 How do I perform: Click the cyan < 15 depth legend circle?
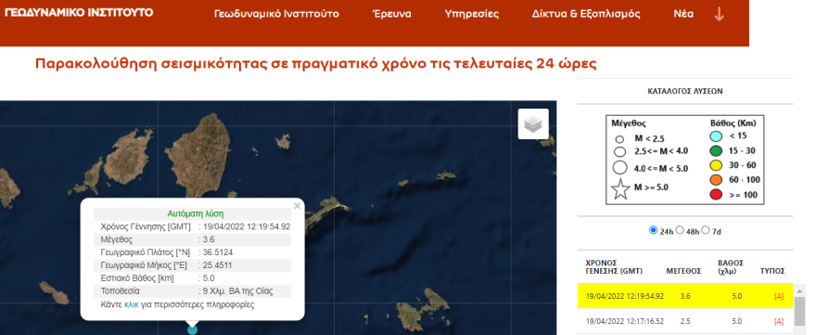click(716, 136)
